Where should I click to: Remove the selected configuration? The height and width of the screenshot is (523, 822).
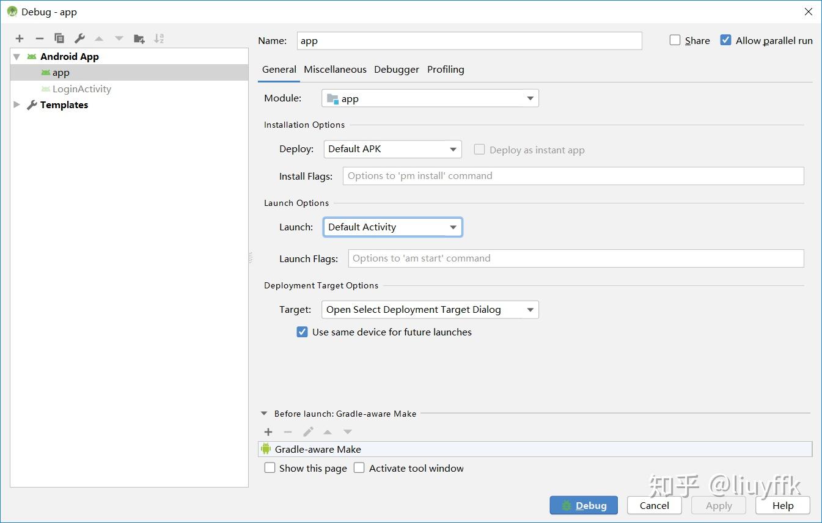[x=39, y=38]
